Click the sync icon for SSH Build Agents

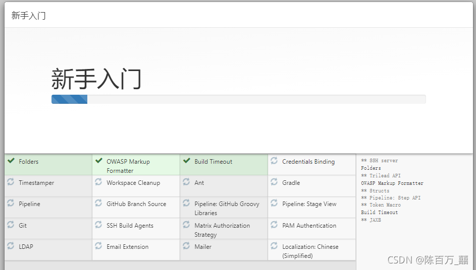click(98, 225)
